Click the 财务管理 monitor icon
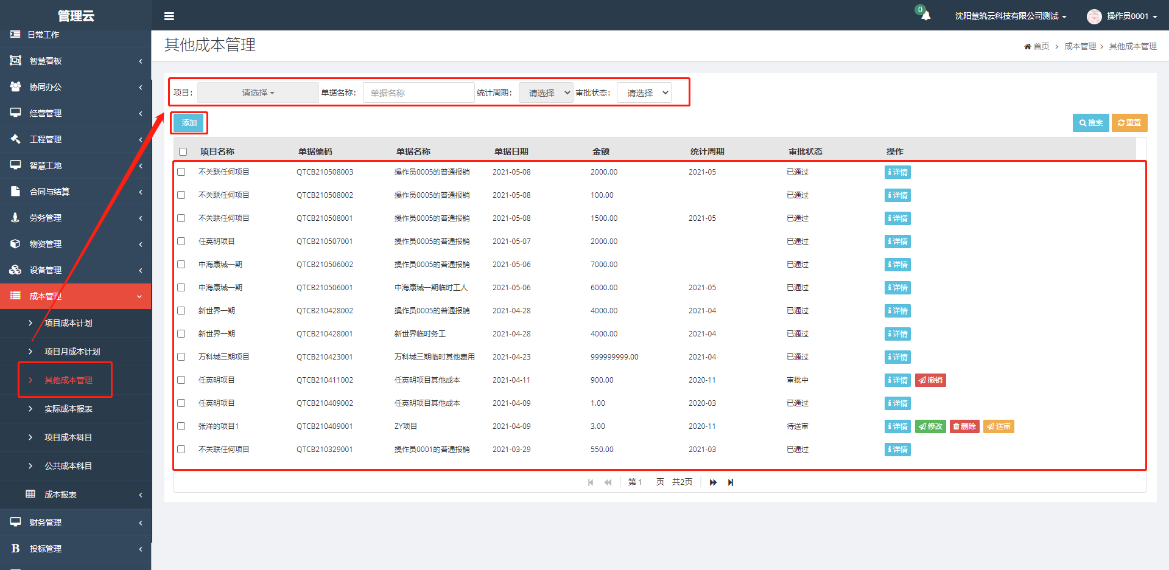This screenshot has height=570, width=1169. tap(16, 523)
